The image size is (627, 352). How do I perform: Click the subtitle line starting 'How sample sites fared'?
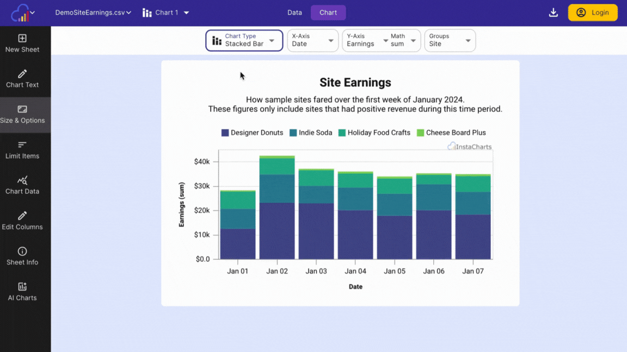point(355,100)
